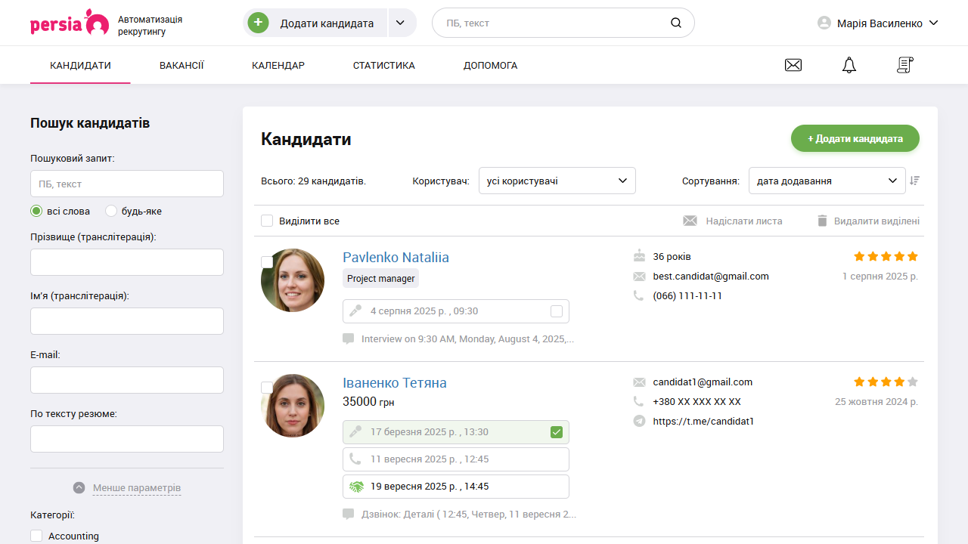Check the Accounting category checkbox

coord(36,535)
